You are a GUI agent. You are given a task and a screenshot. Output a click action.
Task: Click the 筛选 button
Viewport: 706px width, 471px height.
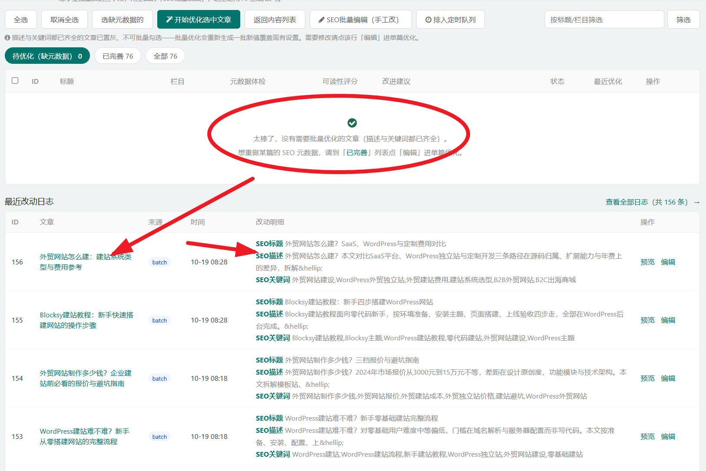click(683, 20)
